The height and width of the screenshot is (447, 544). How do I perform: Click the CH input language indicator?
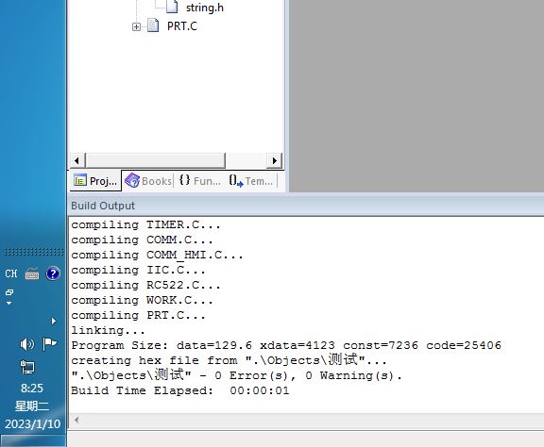click(x=11, y=273)
